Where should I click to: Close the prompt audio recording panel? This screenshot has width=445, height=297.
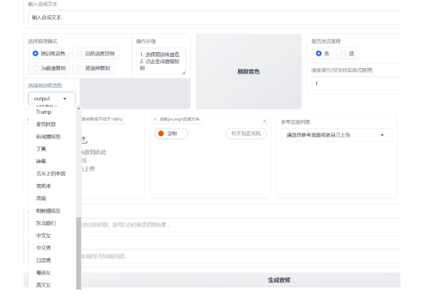click(x=264, y=121)
